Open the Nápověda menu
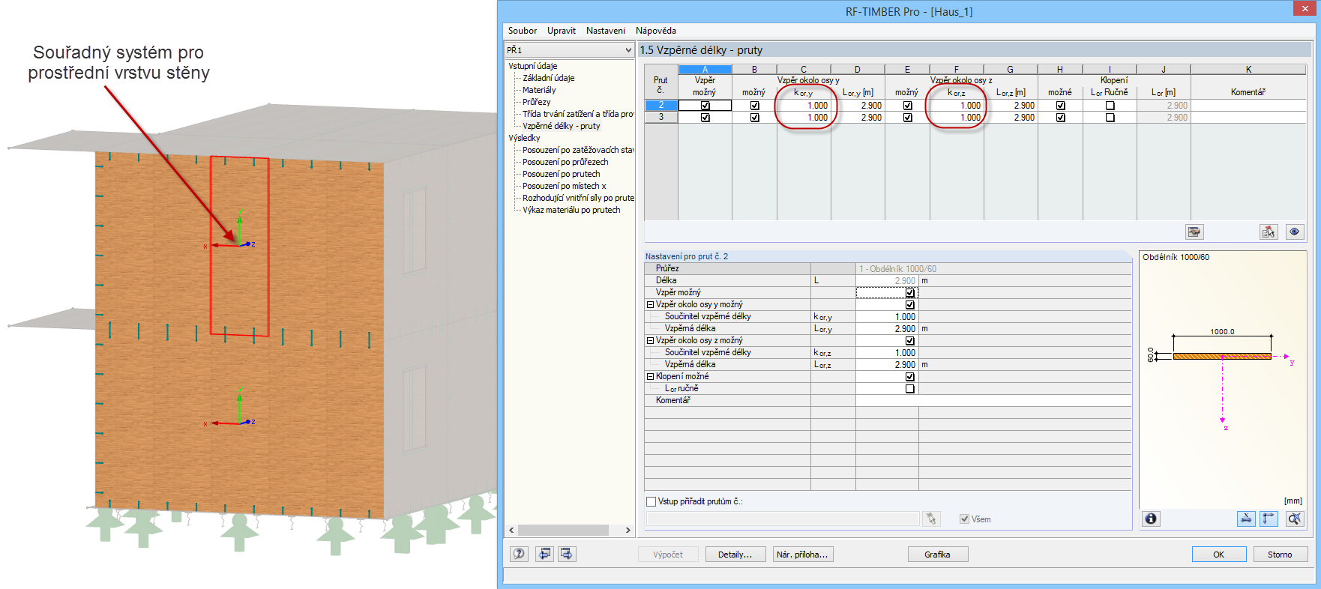This screenshot has height=589, width=1321. 655,31
